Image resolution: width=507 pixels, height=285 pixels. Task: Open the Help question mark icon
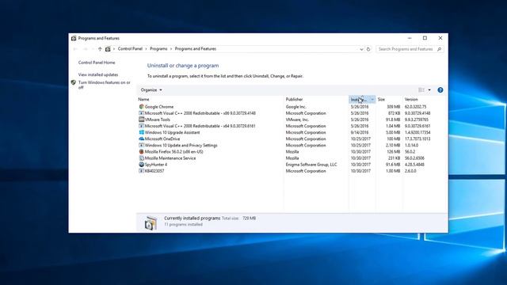click(x=440, y=90)
